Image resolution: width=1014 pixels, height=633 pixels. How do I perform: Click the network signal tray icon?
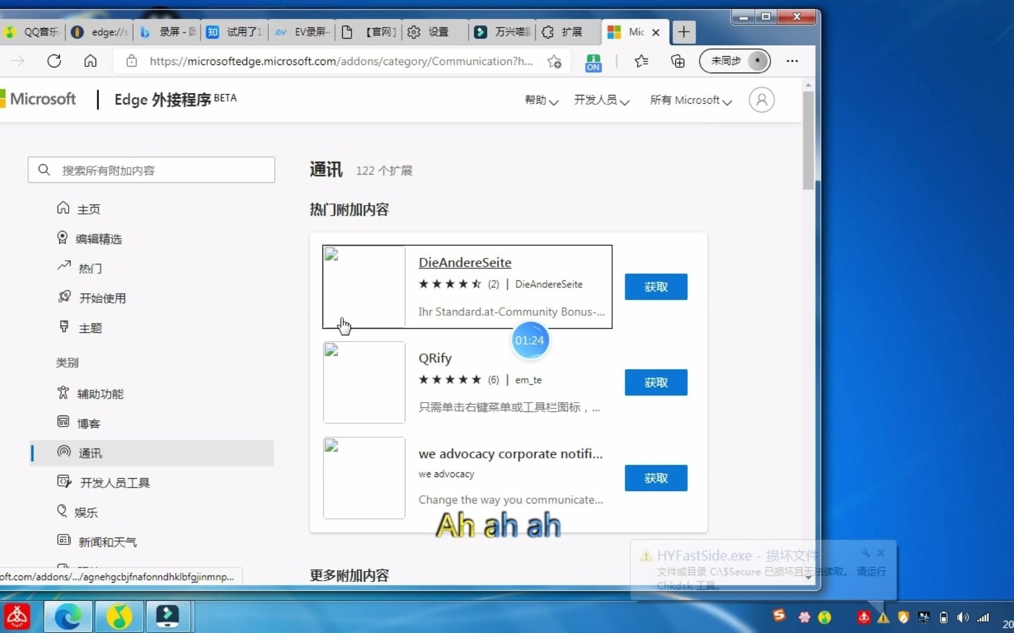click(x=983, y=617)
